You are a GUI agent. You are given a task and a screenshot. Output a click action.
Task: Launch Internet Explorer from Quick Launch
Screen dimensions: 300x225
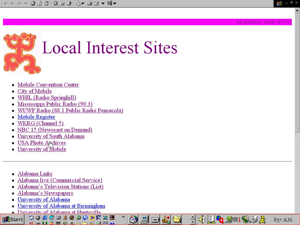tap(45, 218)
